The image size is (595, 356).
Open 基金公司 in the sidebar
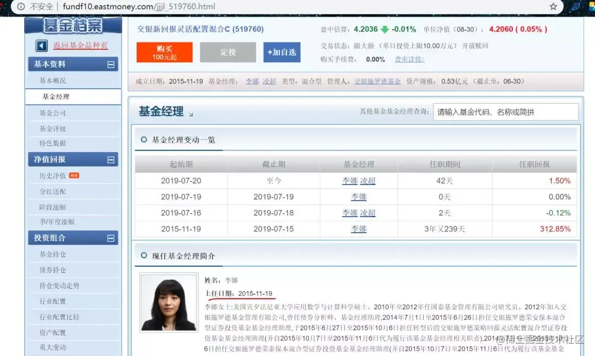coord(53,113)
